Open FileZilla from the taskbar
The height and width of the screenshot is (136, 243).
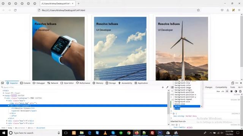152,133
